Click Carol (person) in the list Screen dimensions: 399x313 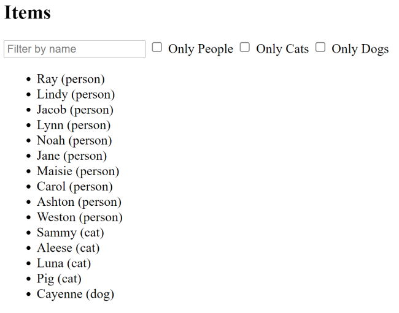(75, 186)
